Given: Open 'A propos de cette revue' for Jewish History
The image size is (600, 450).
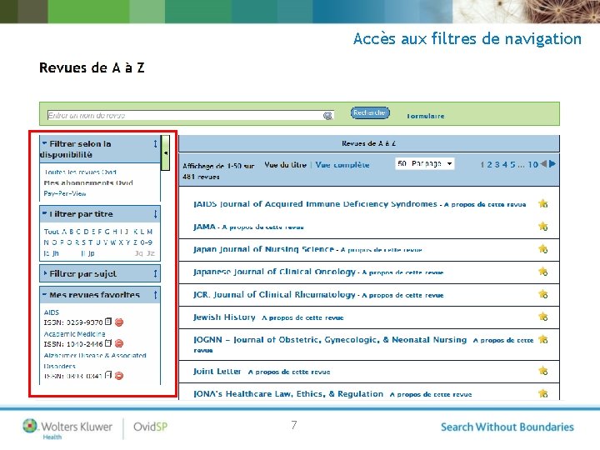Looking at the screenshot, I should pos(302,317).
